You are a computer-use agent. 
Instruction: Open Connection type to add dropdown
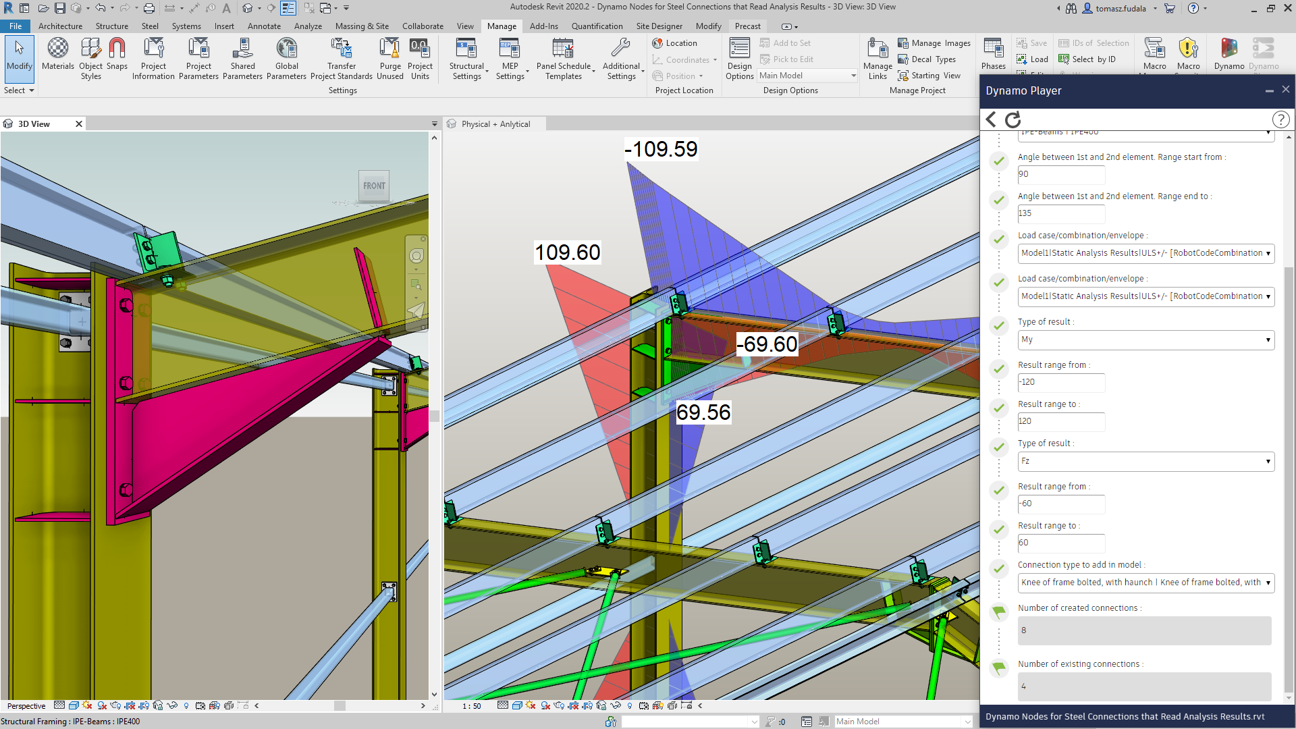(x=1145, y=583)
